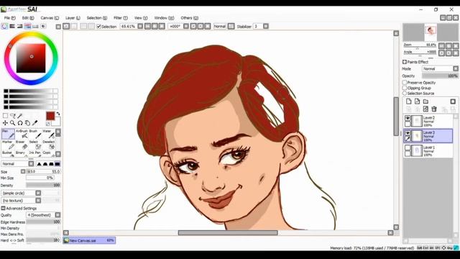The width and height of the screenshot is (460, 259).
Task: Collapse the Paints Effect section
Action: [405, 62]
